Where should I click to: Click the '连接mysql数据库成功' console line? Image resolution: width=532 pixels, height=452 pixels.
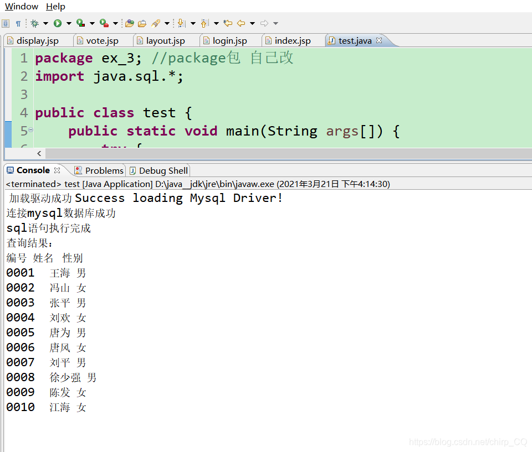[x=61, y=213]
